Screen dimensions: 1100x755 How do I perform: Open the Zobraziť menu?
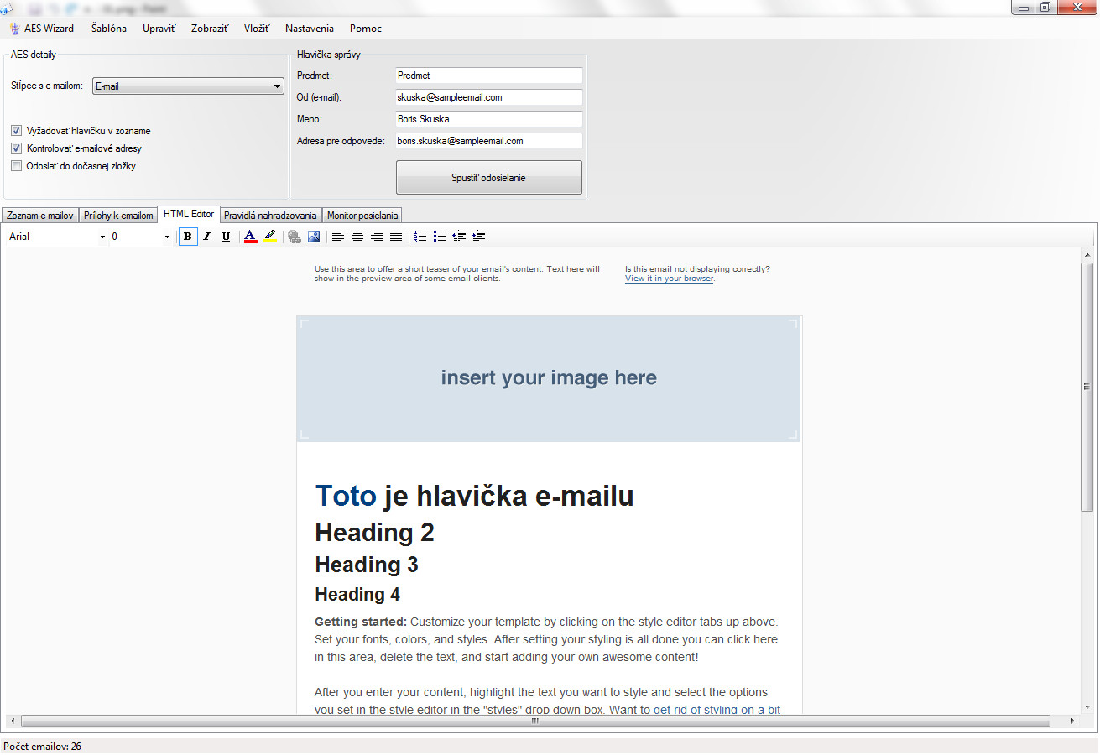point(210,29)
